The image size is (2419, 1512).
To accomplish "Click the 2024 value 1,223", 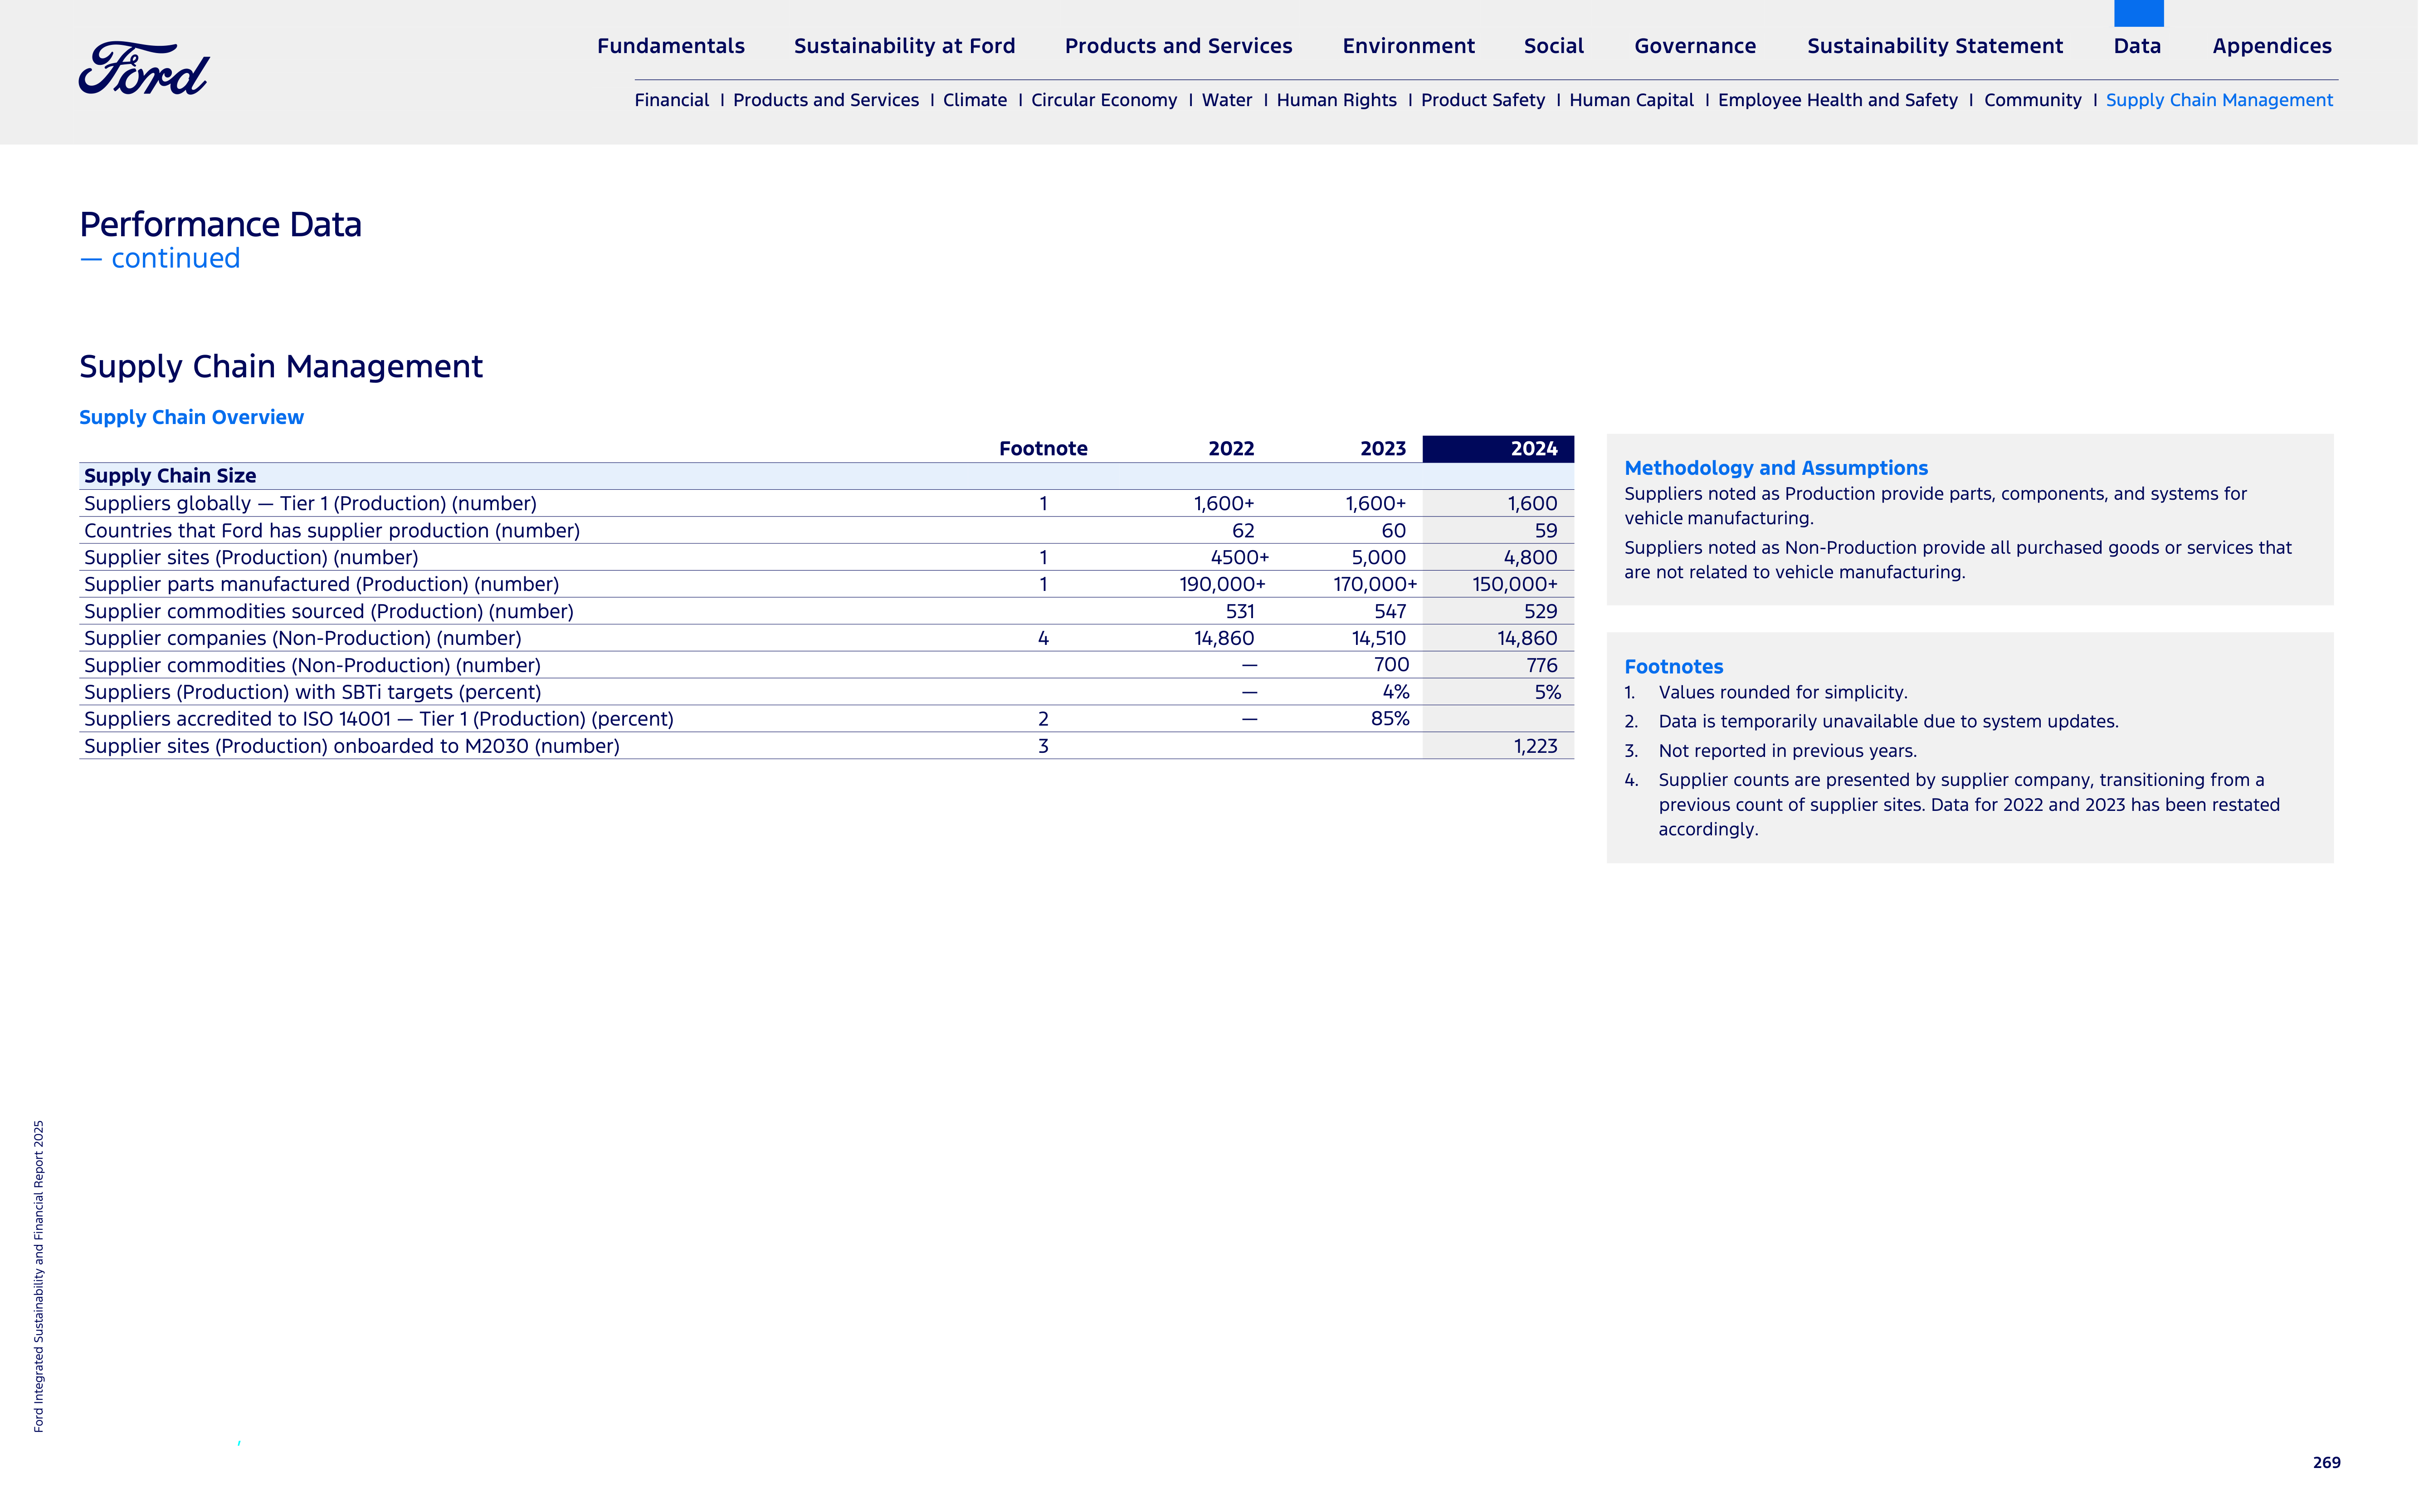I will pos(1535,746).
